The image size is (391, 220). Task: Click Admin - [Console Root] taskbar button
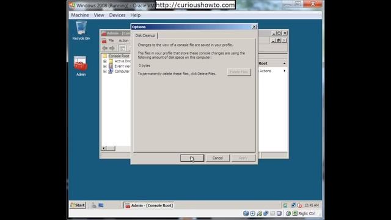(149, 205)
